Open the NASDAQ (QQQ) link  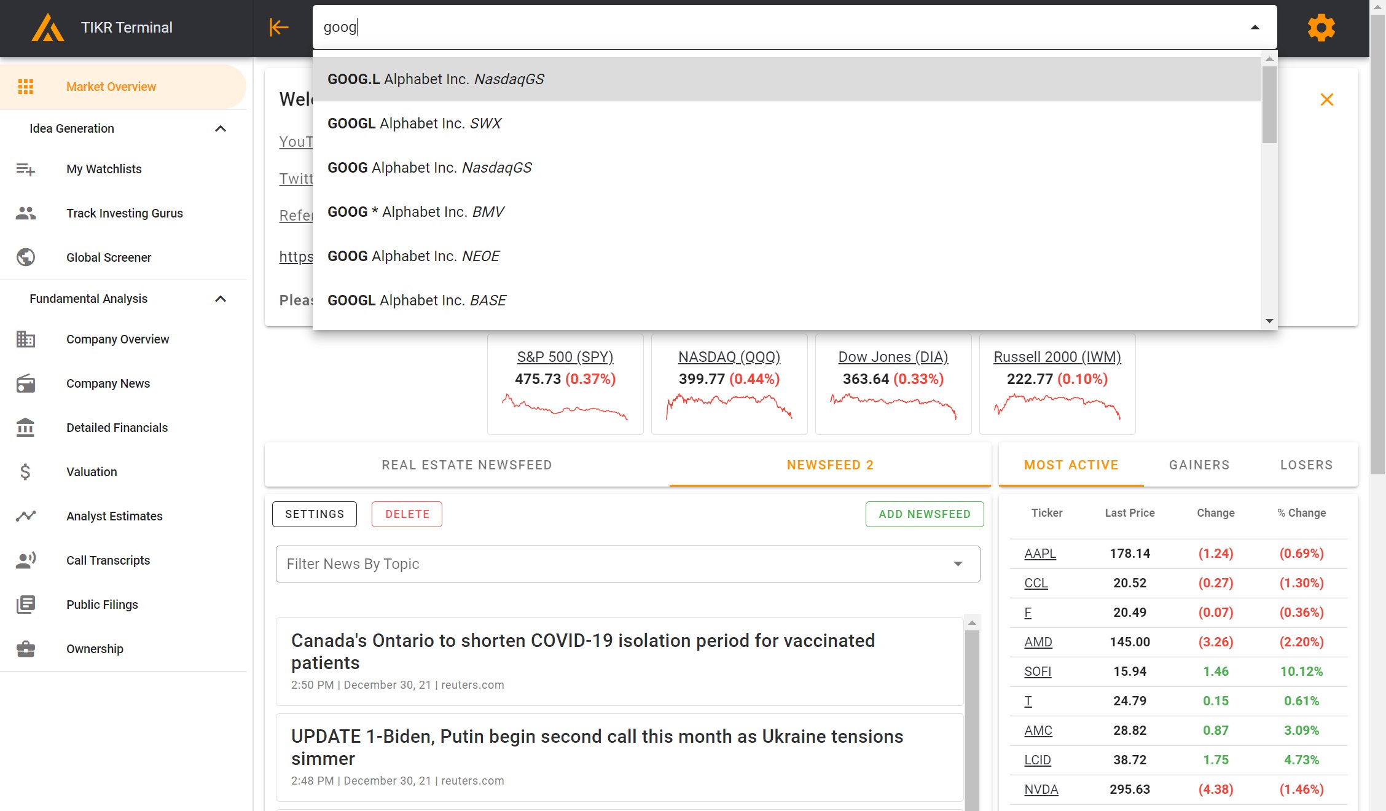(x=729, y=357)
